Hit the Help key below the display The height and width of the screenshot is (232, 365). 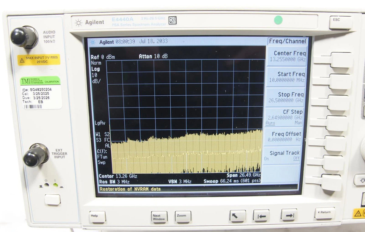(98, 216)
